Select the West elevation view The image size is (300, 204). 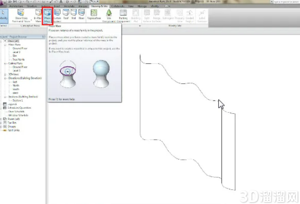click(x=15, y=93)
